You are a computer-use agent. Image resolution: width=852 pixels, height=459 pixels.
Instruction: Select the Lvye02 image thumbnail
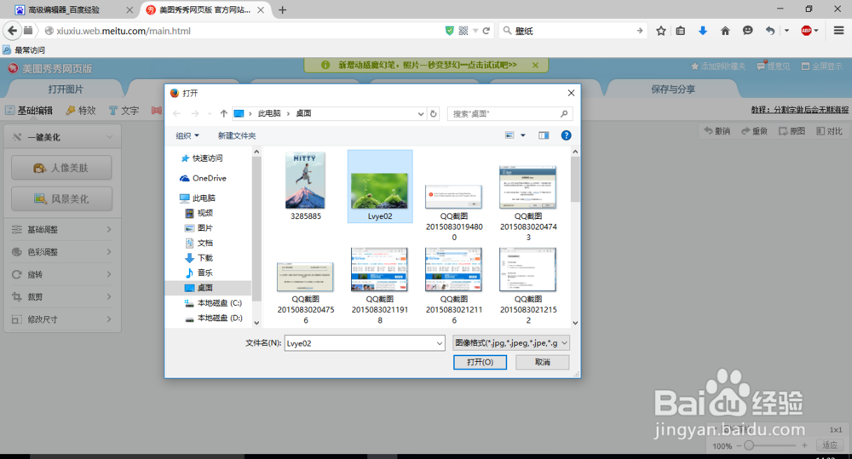380,186
